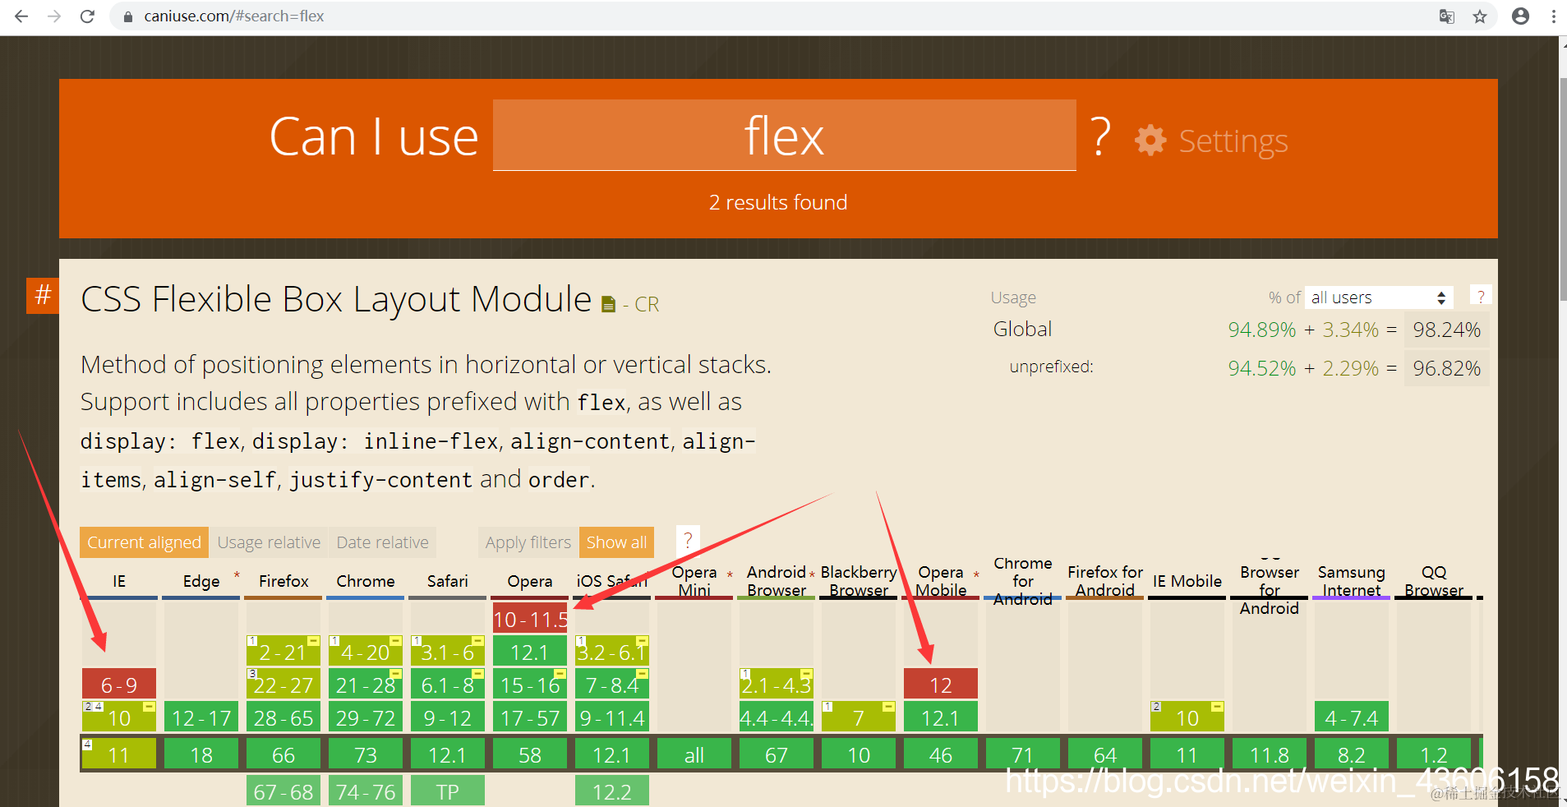Click browser forward arrow
The height and width of the screenshot is (807, 1567).
click(x=54, y=16)
